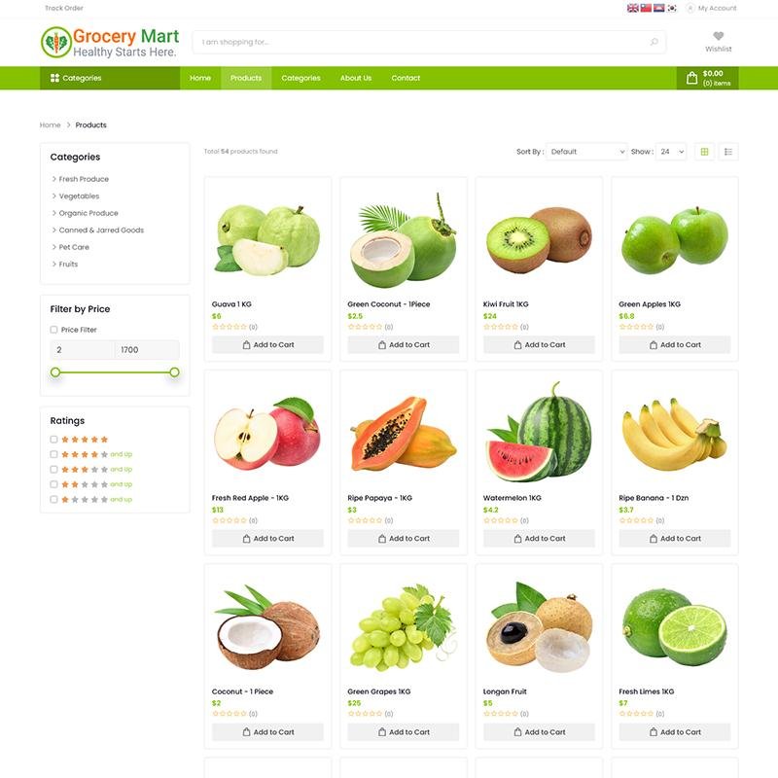
Task: Open the Contact menu item
Action: coord(406,78)
